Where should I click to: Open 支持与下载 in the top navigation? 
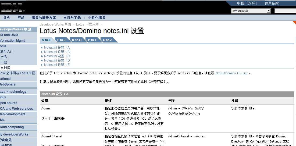[72, 18]
